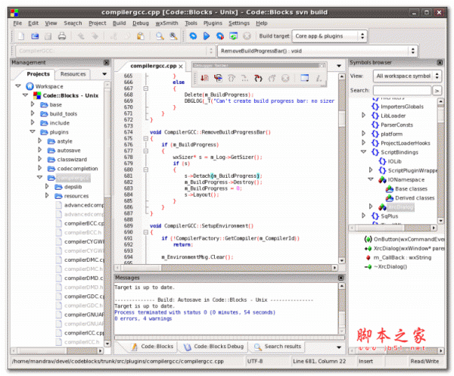Image resolution: width=454 pixels, height=376 pixels.
Task: Click the debugger Stop icon
Action: 285,78
